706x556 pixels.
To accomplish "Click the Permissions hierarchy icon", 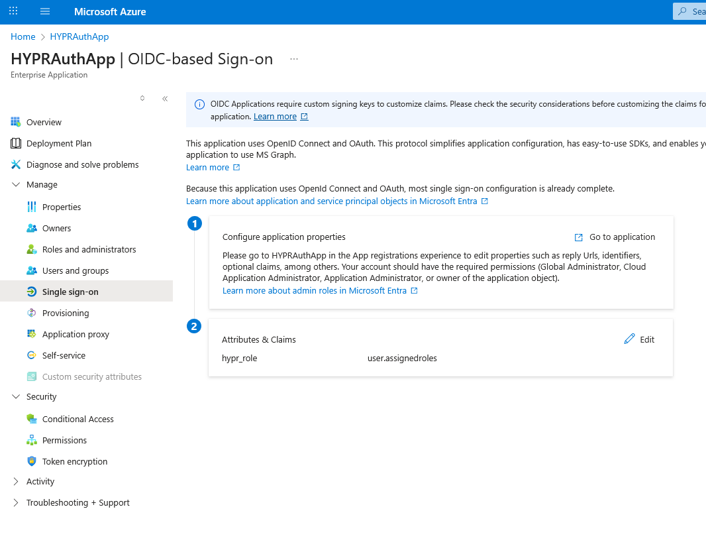I will (x=32, y=440).
